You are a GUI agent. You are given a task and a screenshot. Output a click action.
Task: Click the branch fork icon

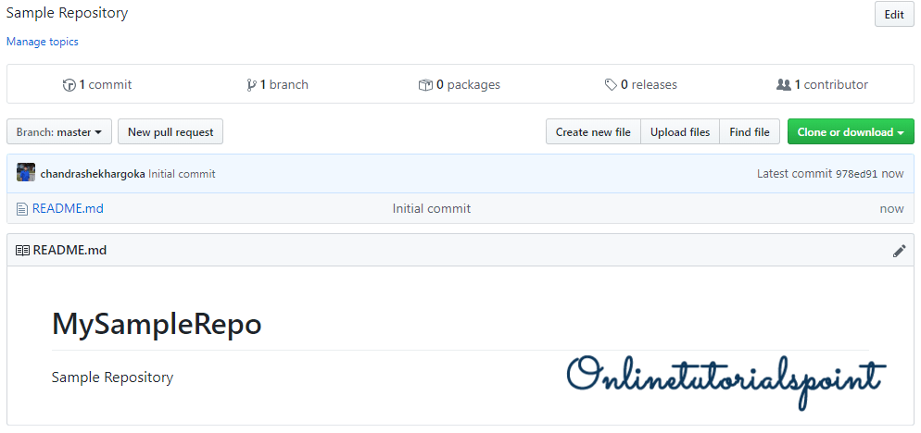(x=251, y=85)
